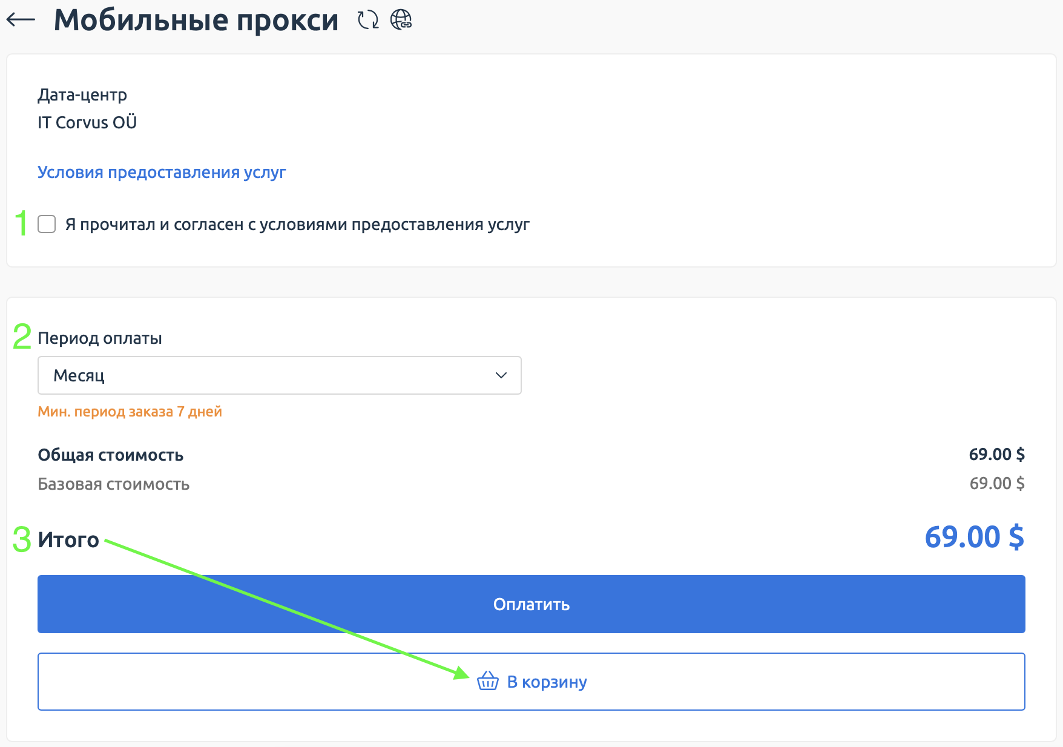
Task: Click the renewal refresh icon beside the title
Action: (x=367, y=20)
